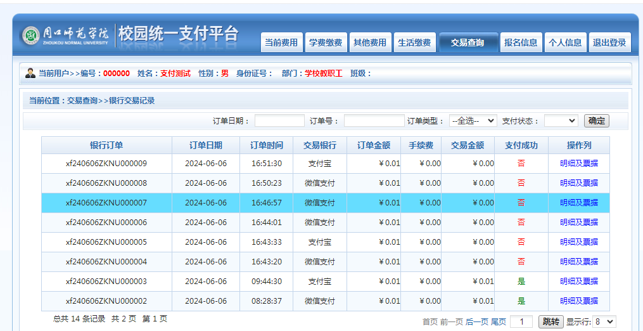Open 明细及票据 for order xf240606ZKNU000003
The height and width of the screenshot is (331, 643).
[x=579, y=282]
